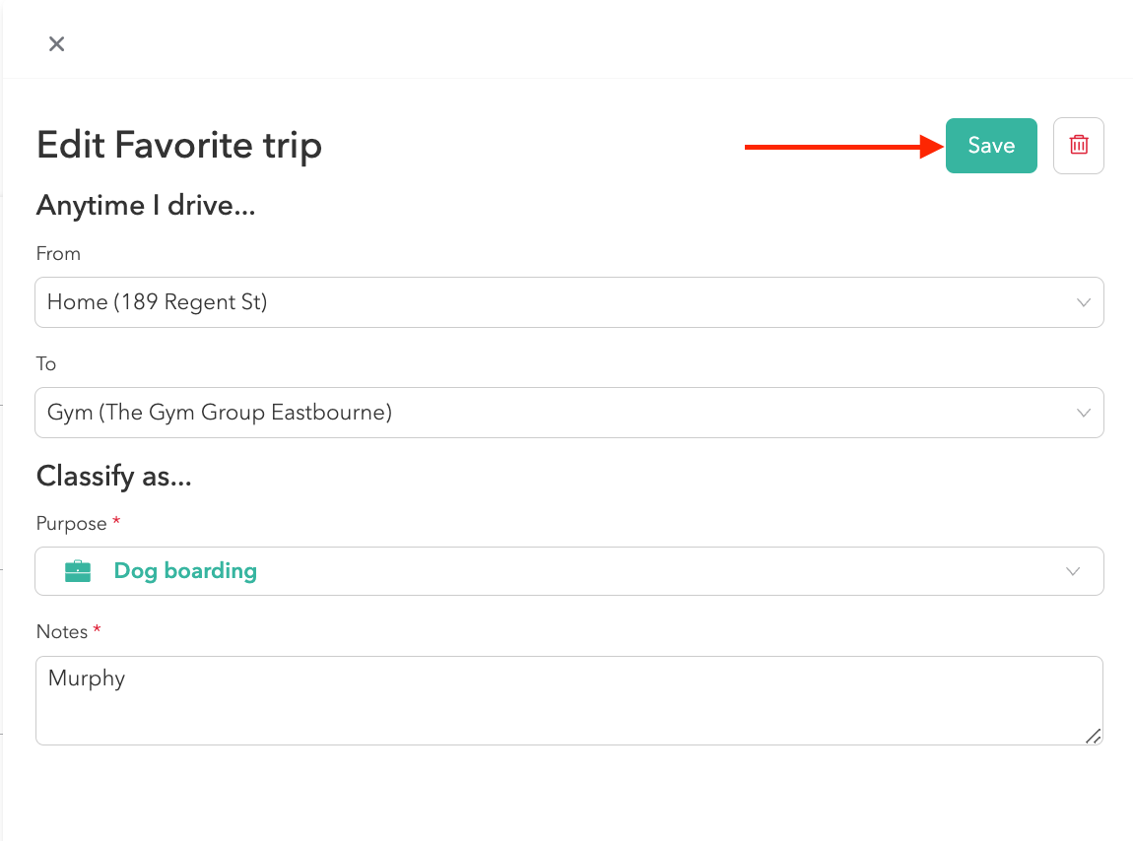Click the Murphy text in Notes
Viewport: 1133px width, 841px height.
coord(87,679)
